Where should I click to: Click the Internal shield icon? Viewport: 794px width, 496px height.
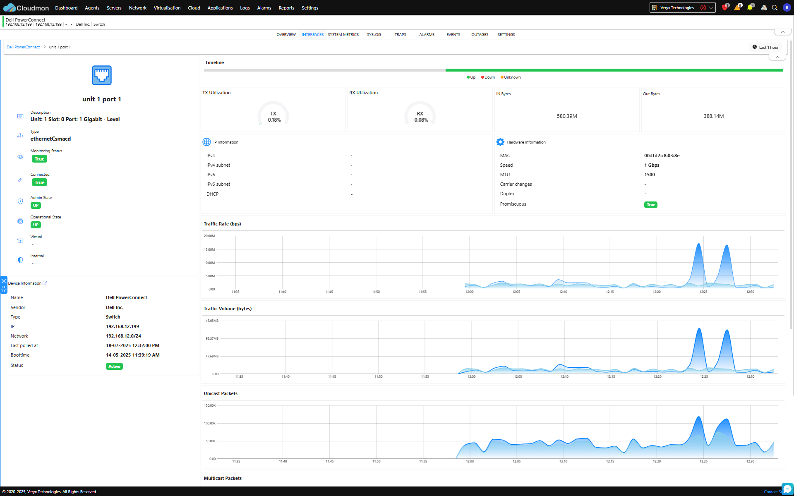[20, 260]
